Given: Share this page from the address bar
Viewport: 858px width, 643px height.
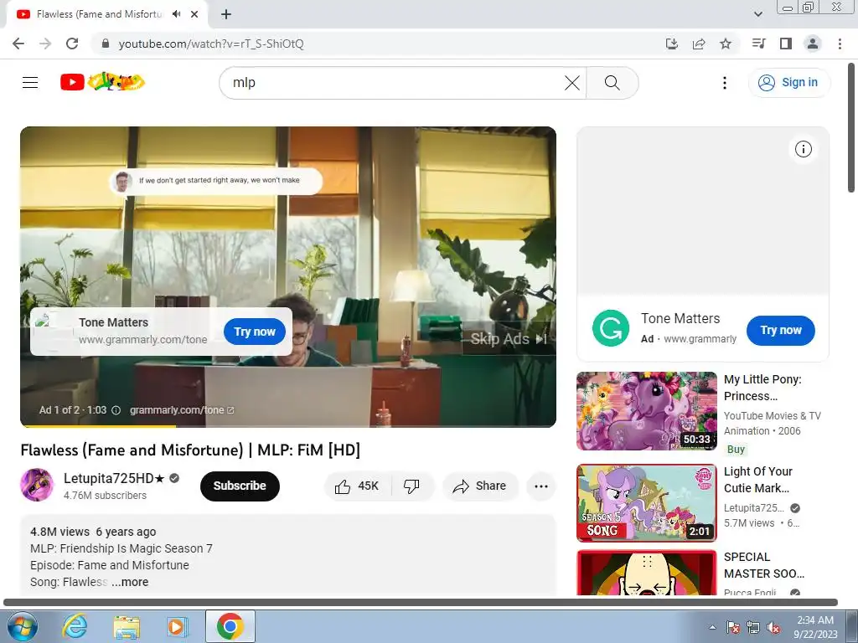Looking at the screenshot, I should point(699,44).
